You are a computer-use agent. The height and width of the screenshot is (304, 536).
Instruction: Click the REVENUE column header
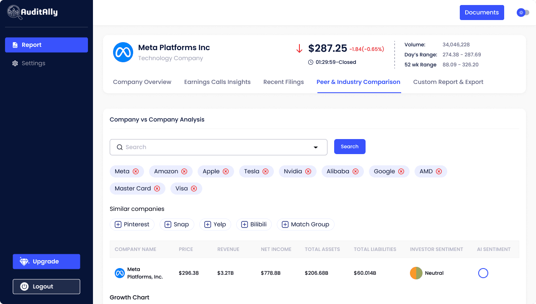228,249
